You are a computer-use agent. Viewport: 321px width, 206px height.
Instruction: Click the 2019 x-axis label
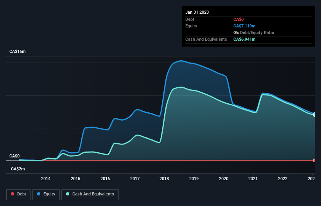pos(194,179)
